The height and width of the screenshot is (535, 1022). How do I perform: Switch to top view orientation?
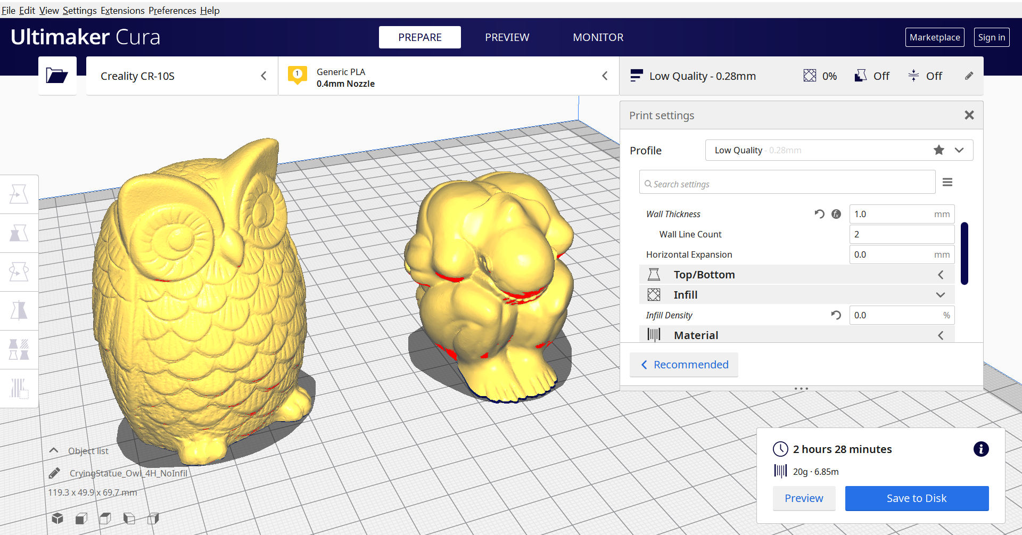(105, 518)
